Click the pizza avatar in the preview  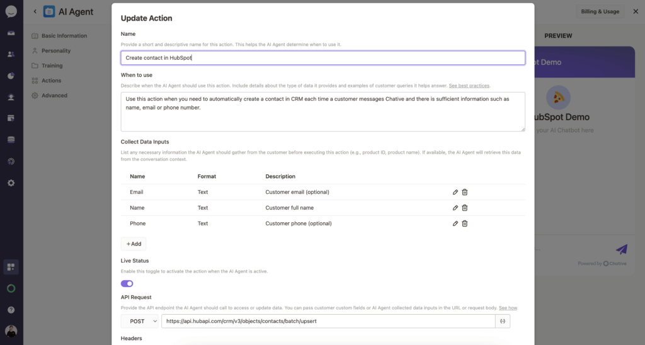click(558, 98)
